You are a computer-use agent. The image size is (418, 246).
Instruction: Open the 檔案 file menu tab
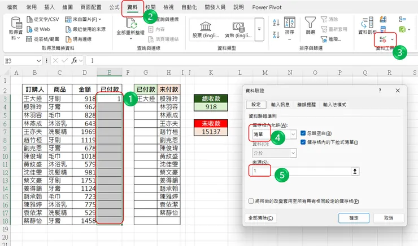12,7
